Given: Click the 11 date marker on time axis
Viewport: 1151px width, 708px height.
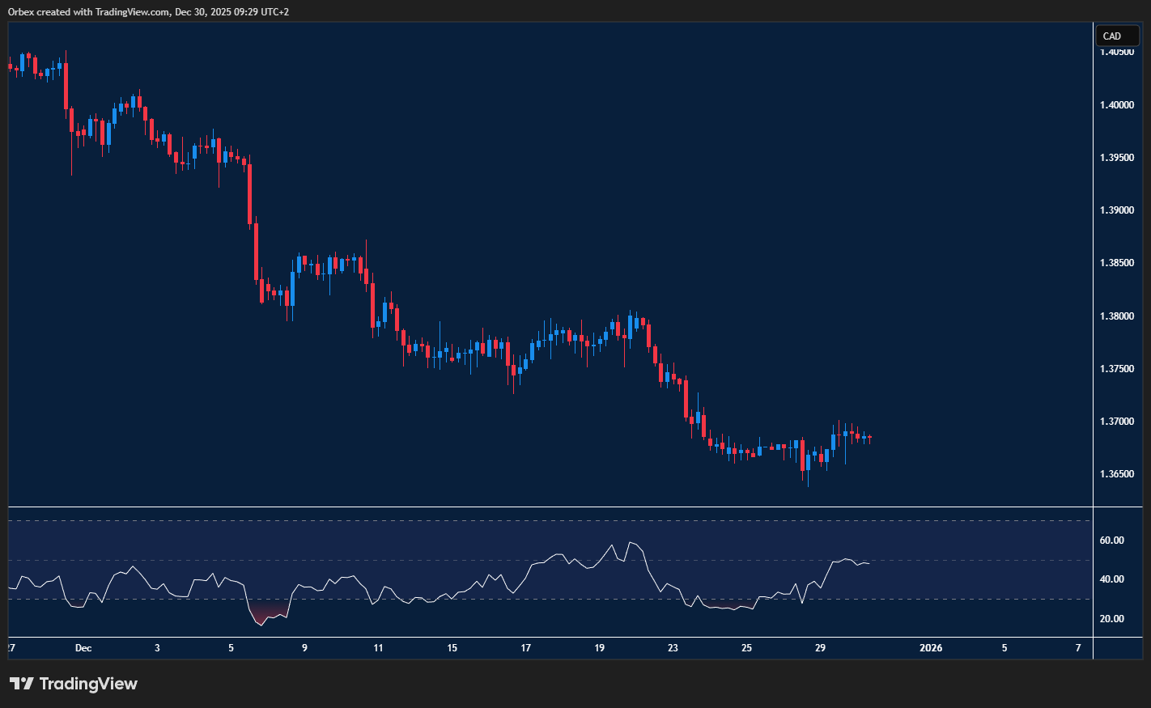Looking at the screenshot, I should 378,648.
